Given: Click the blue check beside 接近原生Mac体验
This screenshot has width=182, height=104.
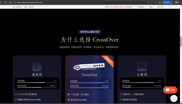Looking at the screenshot, I should (x=69, y=100).
